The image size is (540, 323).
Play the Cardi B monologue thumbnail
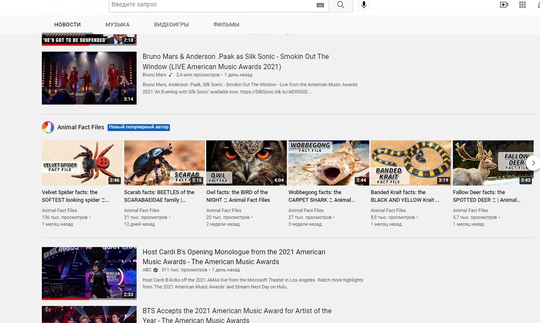(89, 273)
